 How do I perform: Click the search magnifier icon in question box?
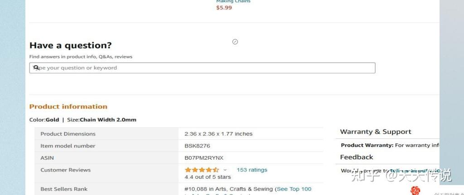click(x=36, y=68)
